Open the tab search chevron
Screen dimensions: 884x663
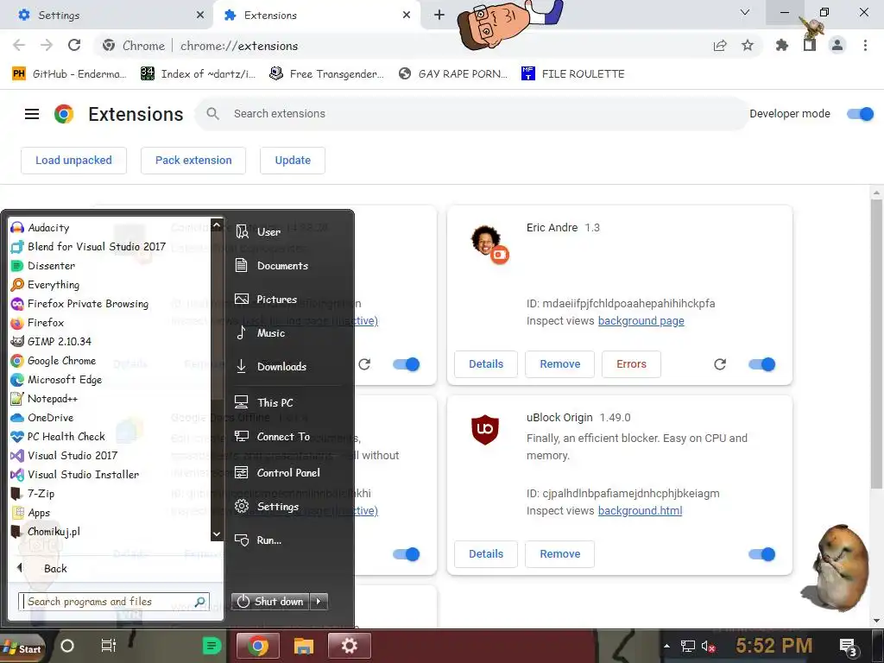coord(745,12)
